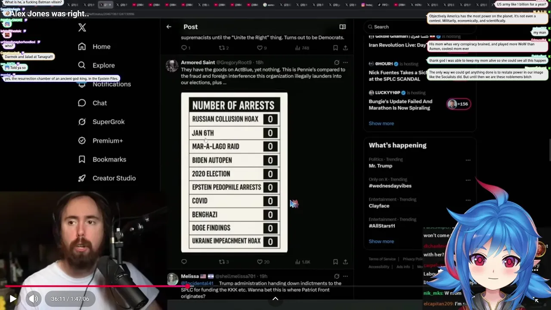Image resolution: width=551 pixels, height=310 pixels.
Task: Open Terms of Service footer link
Action: [x=382, y=259]
